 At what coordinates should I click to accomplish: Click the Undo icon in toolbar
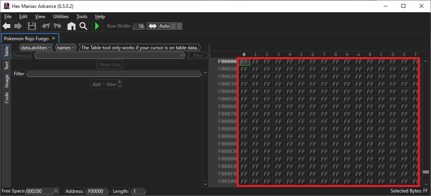(x=46, y=26)
